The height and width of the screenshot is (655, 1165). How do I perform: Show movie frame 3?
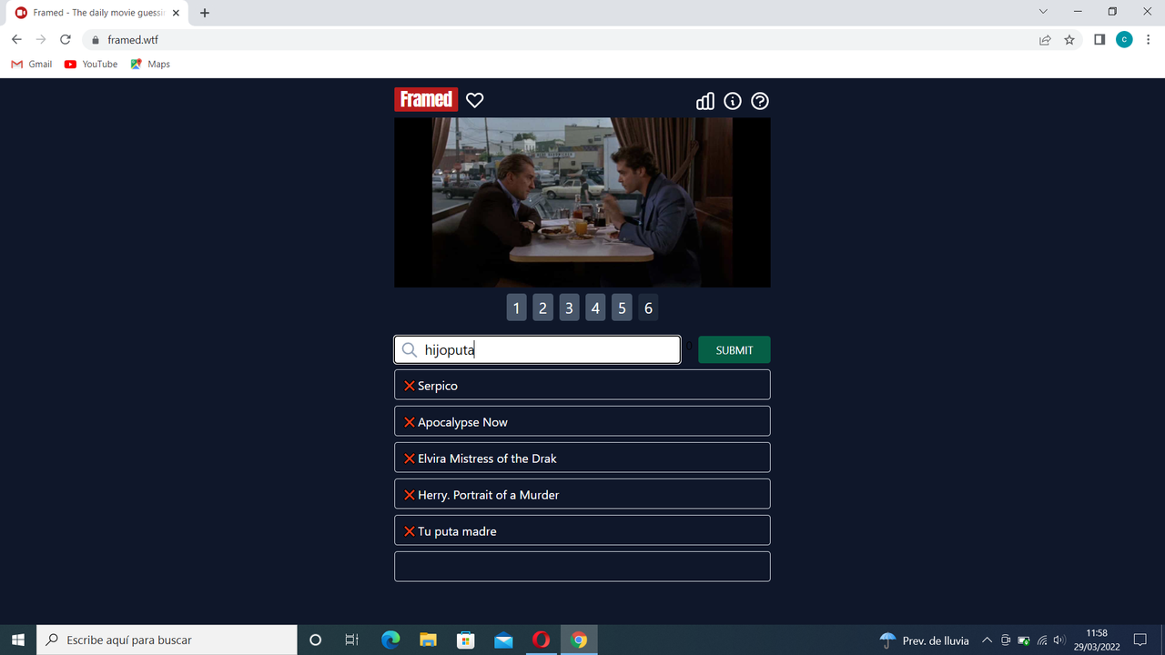pyautogui.click(x=569, y=307)
